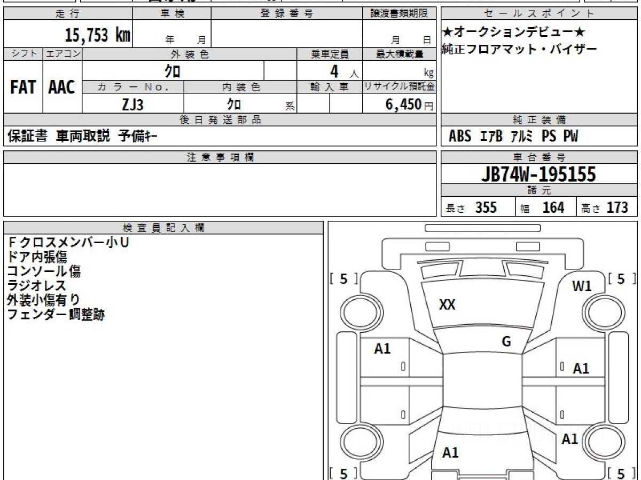Select クロ under the 内装色 header
Screen dimensions: 641x480
point(233,105)
